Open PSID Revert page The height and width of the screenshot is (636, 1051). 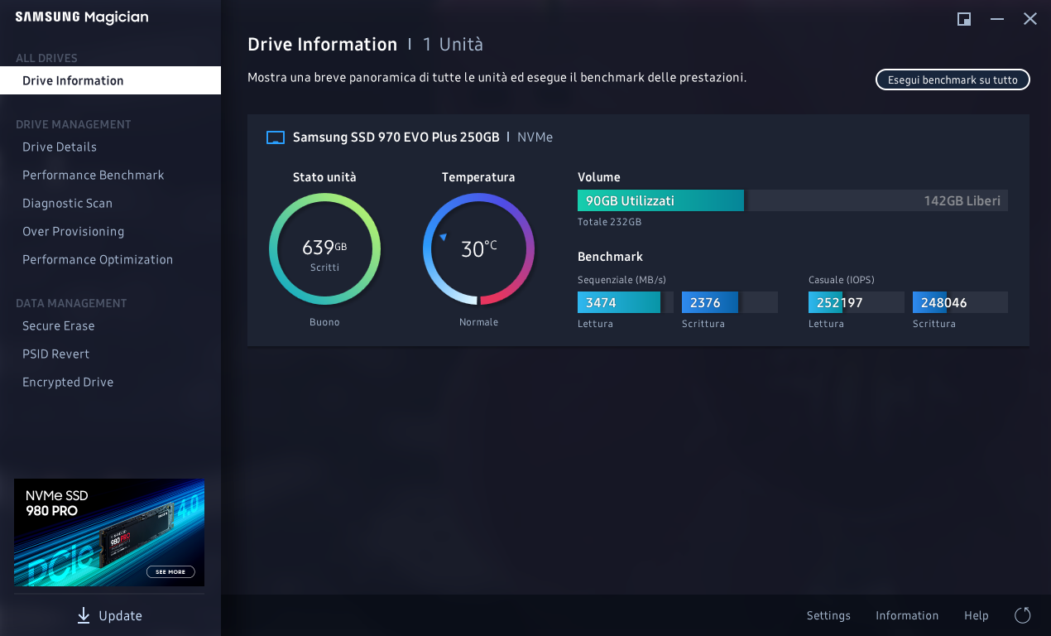coord(55,354)
